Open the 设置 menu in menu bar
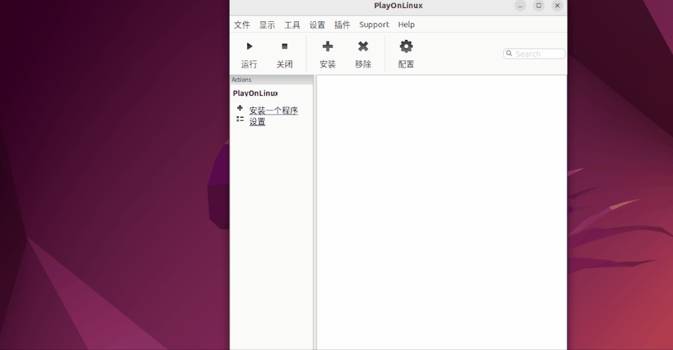 [317, 24]
